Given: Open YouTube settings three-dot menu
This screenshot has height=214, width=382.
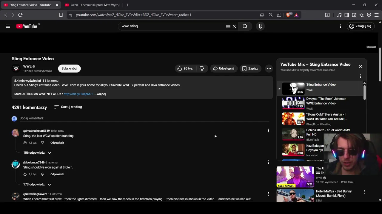Looking at the screenshot, I should click(x=341, y=26).
